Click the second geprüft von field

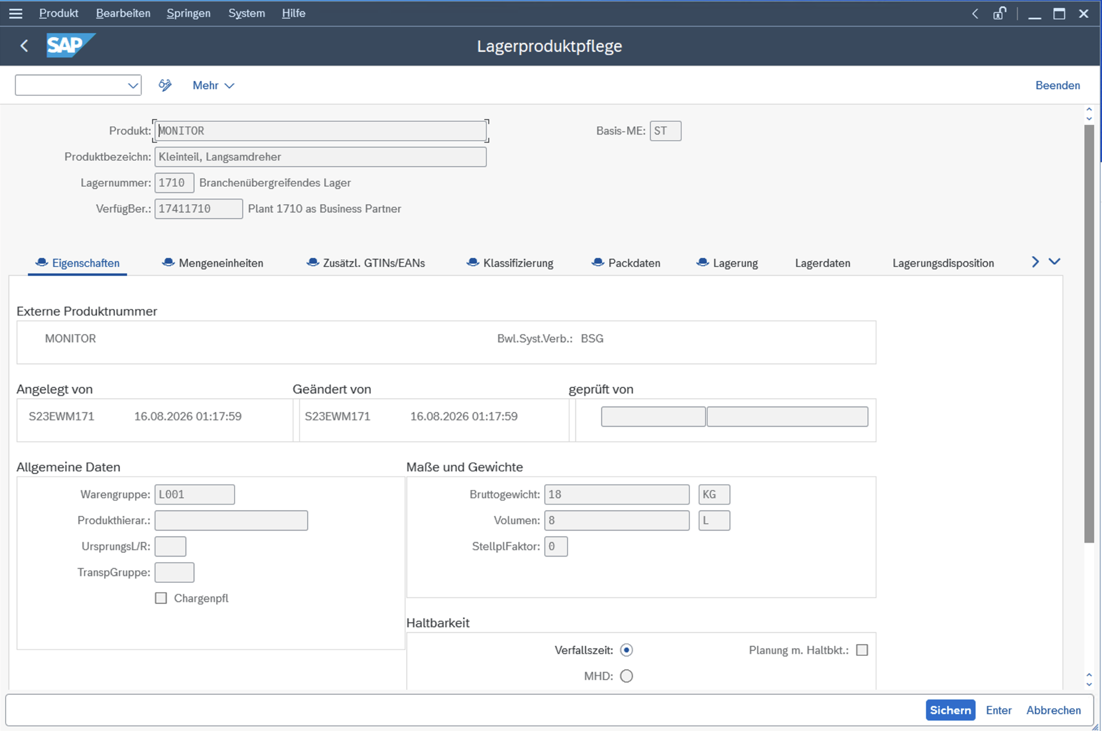(787, 416)
